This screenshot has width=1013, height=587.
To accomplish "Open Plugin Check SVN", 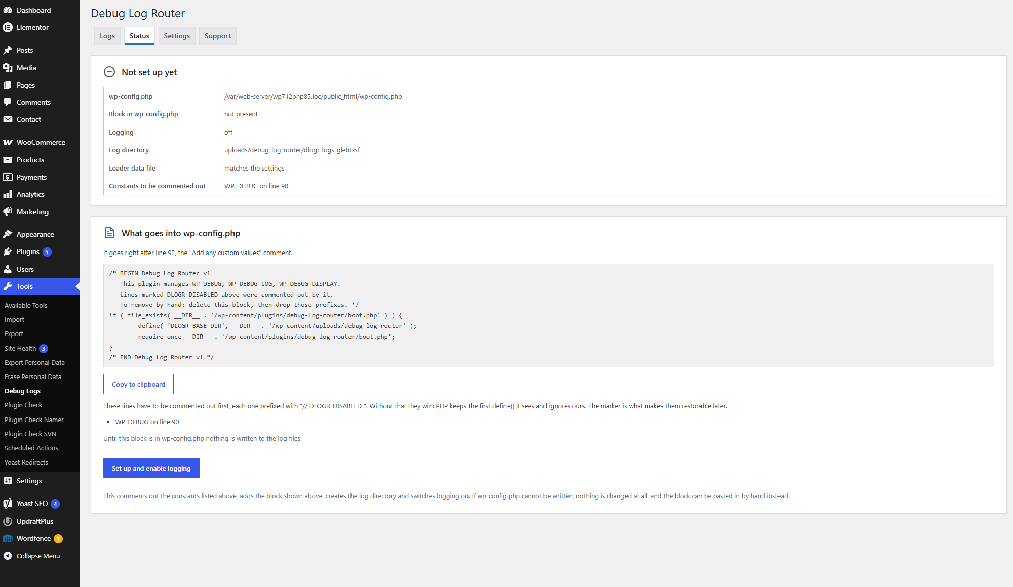I will pyautogui.click(x=30, y=434).
